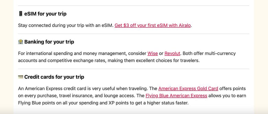
Task: Click the 'eSIM for your trip' heading
Action: tap(45, 14)
